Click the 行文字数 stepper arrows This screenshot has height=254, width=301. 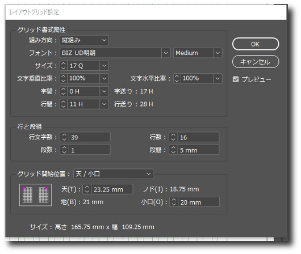(x=64, y=137)
